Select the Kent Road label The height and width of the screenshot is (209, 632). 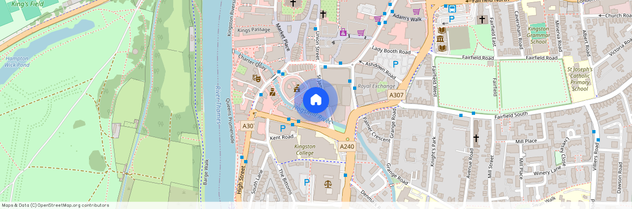point(281,137)
